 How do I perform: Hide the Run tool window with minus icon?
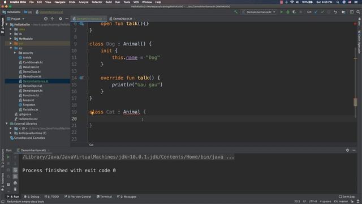tap(354, 150)
